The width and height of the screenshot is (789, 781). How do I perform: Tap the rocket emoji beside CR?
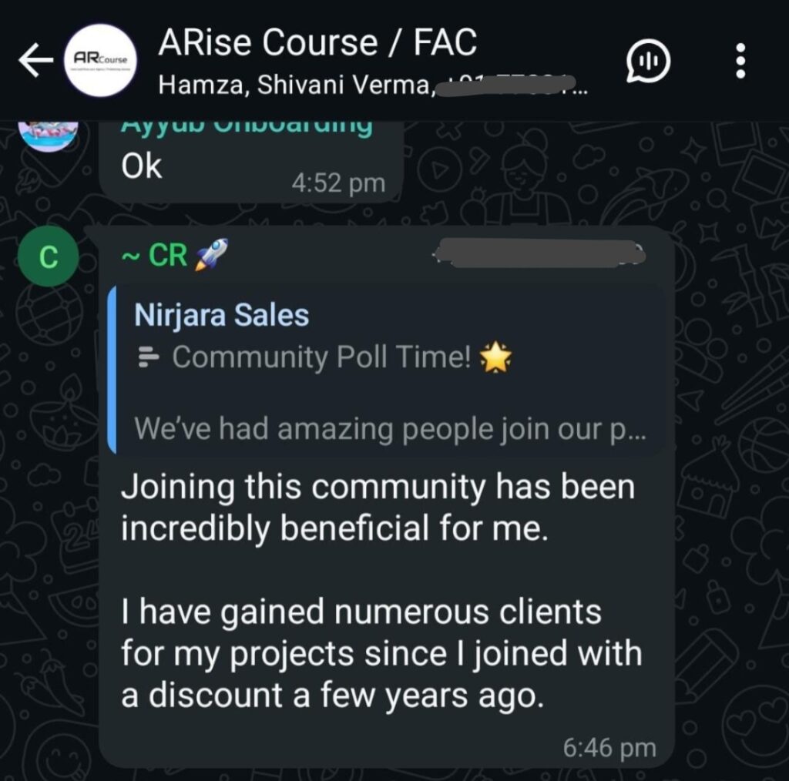pos(211,254)
